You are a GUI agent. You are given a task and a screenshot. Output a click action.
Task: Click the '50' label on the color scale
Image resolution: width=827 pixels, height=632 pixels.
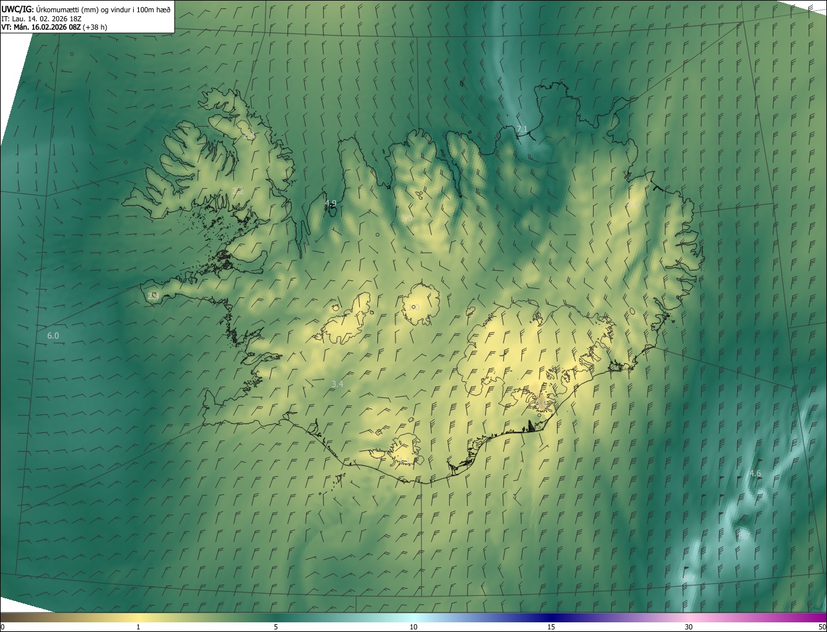[822, 627]
